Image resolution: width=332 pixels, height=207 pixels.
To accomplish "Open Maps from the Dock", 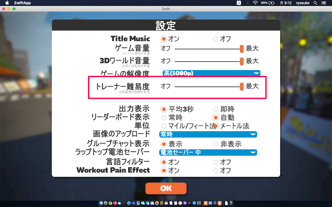I will tap(152, 203).
